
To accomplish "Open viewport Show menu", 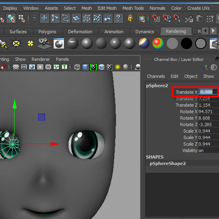I will tap(20, 59).
